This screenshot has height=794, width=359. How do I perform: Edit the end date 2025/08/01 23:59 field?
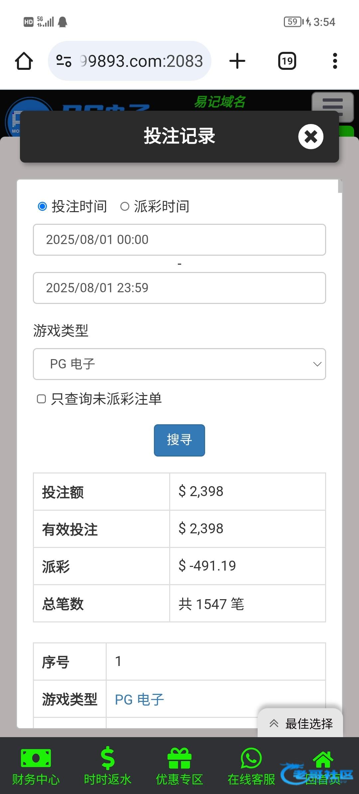click(x=179, y=288)
